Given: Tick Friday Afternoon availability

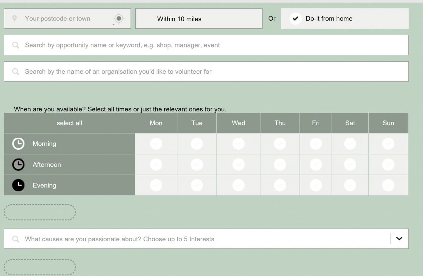Looking at the screenshot, I should (316, 165).
